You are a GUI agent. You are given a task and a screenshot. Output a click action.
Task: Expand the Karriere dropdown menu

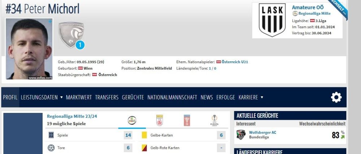click(x=251, y=97)
